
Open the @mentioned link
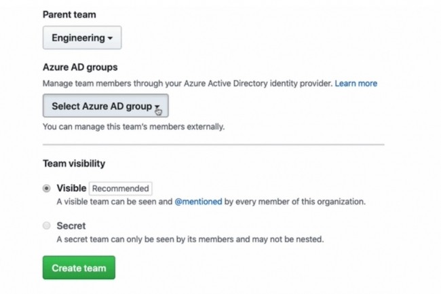tap(198, 202)
